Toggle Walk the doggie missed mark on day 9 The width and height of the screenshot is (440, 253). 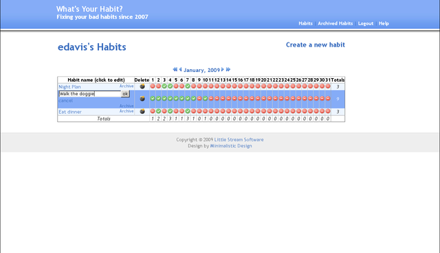tap(199, 99)
